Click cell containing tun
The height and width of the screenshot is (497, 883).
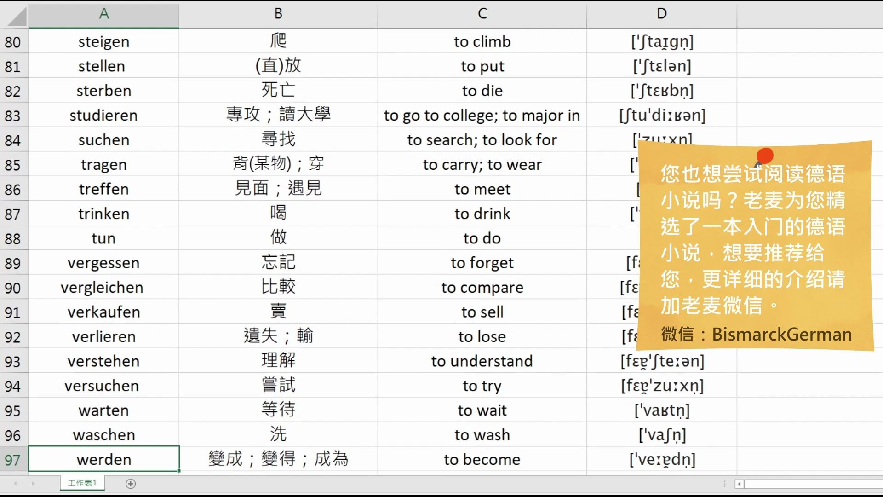click(104, 238)
